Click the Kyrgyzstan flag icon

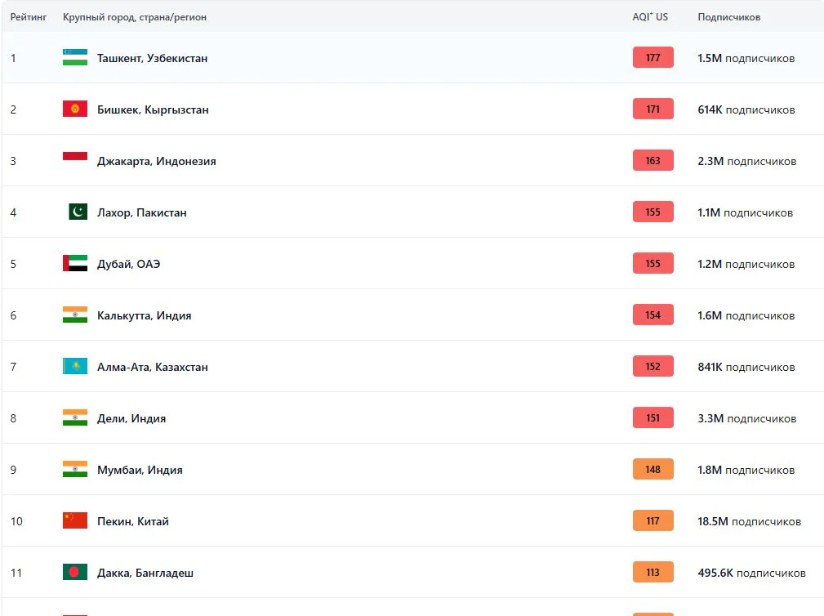pos(75,109)
